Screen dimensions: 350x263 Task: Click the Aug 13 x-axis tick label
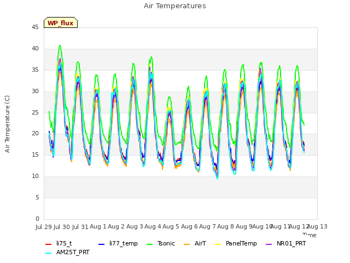pos(317,226)
